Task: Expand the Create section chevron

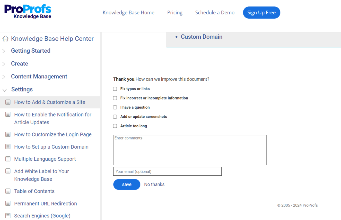Action: coord(4,64)
